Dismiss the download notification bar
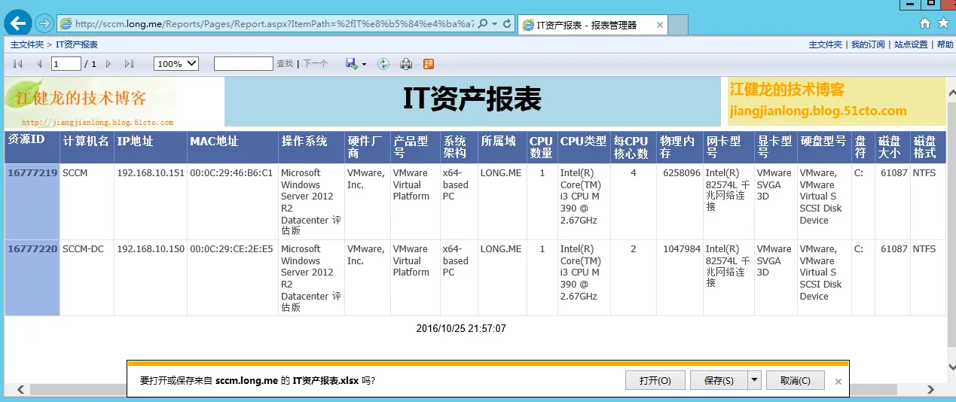Screen dimensions: 956x402 [838, 382]
